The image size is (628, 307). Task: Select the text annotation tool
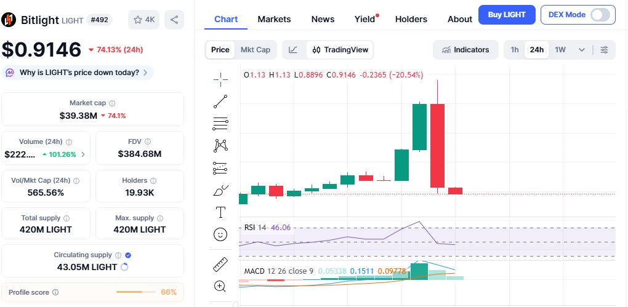point(220,212)
